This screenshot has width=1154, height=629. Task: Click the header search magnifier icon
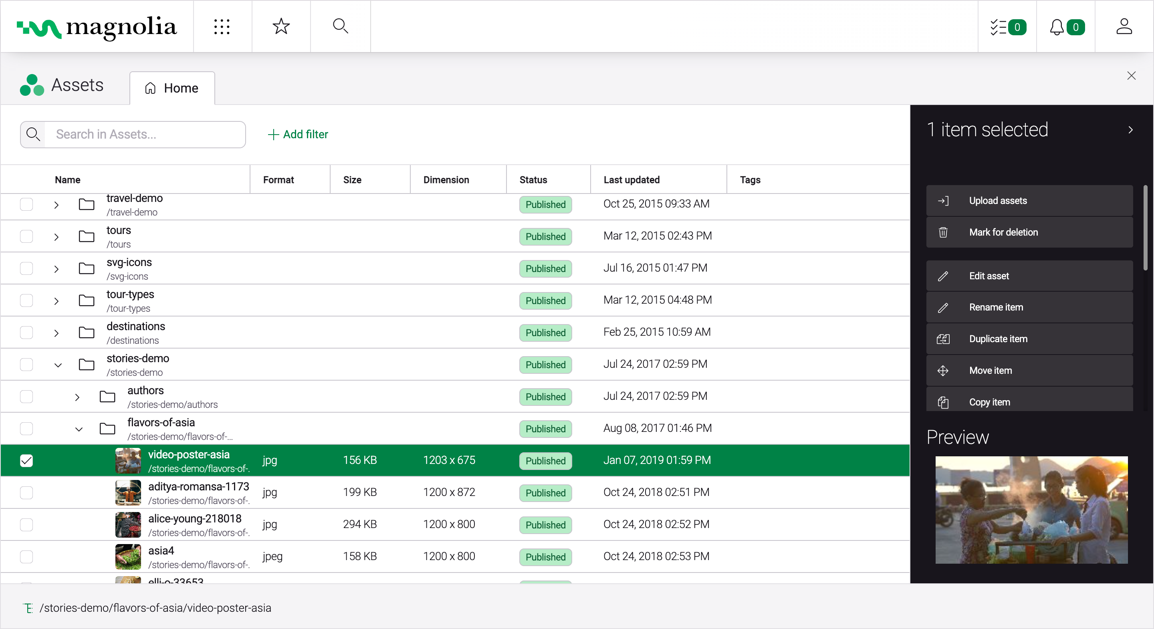(x=341, y=26)
